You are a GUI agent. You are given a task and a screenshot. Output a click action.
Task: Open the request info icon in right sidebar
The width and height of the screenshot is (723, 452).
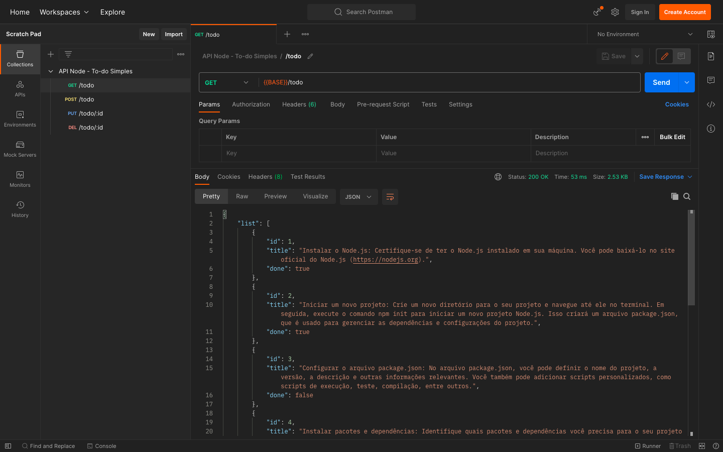(711, 129)
